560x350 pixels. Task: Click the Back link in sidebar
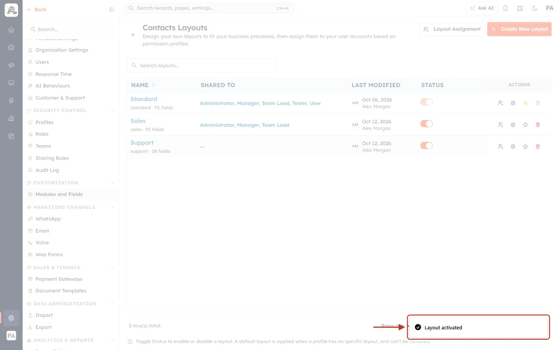pyautogui.click(x=37, y=10)
